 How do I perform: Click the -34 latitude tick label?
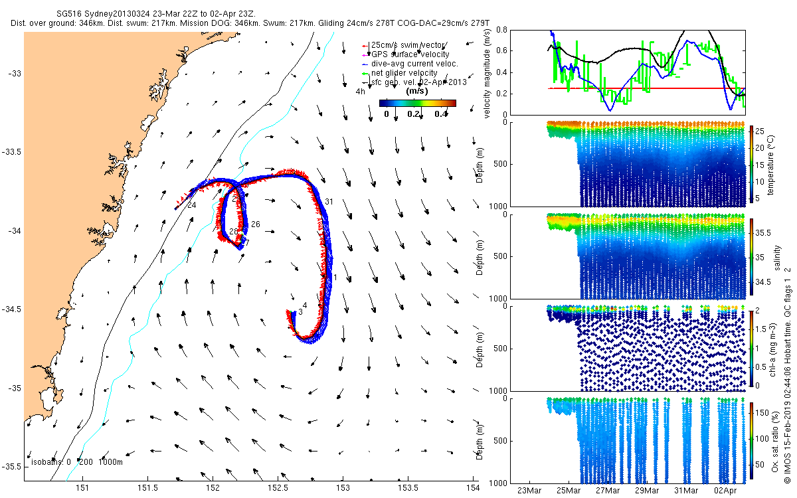[x=14, y=231]
